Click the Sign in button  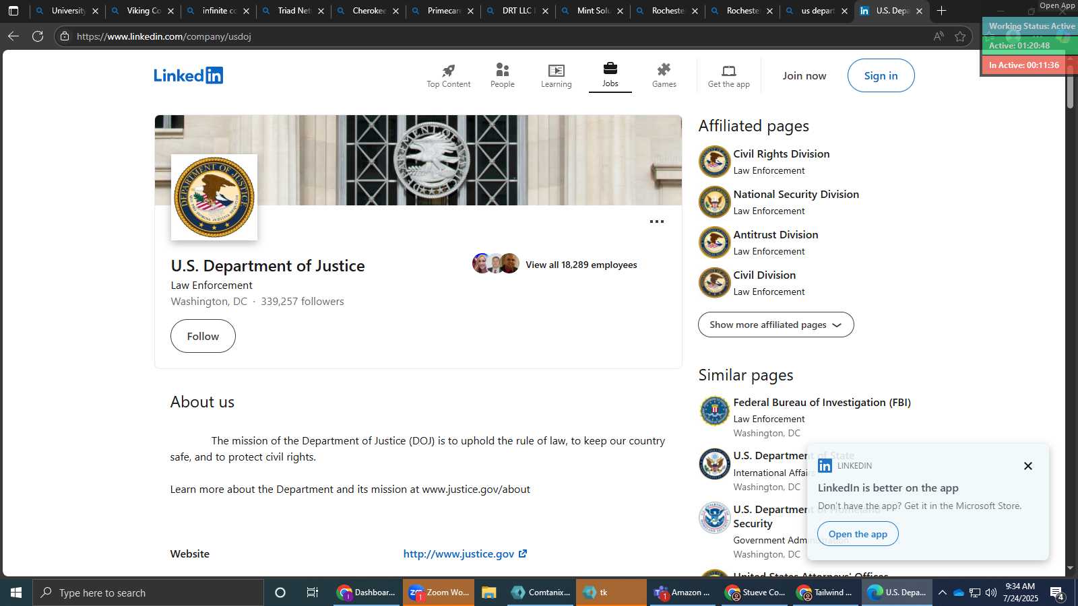(x=881, y=75)
